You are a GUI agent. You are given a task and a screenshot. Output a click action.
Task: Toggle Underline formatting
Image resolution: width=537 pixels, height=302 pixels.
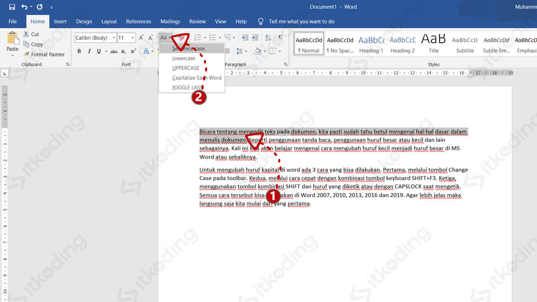(99, 52)
